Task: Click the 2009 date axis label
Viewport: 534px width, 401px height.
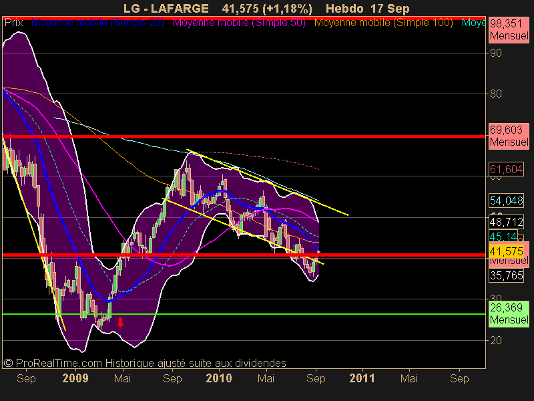Action: click(75, 378)
